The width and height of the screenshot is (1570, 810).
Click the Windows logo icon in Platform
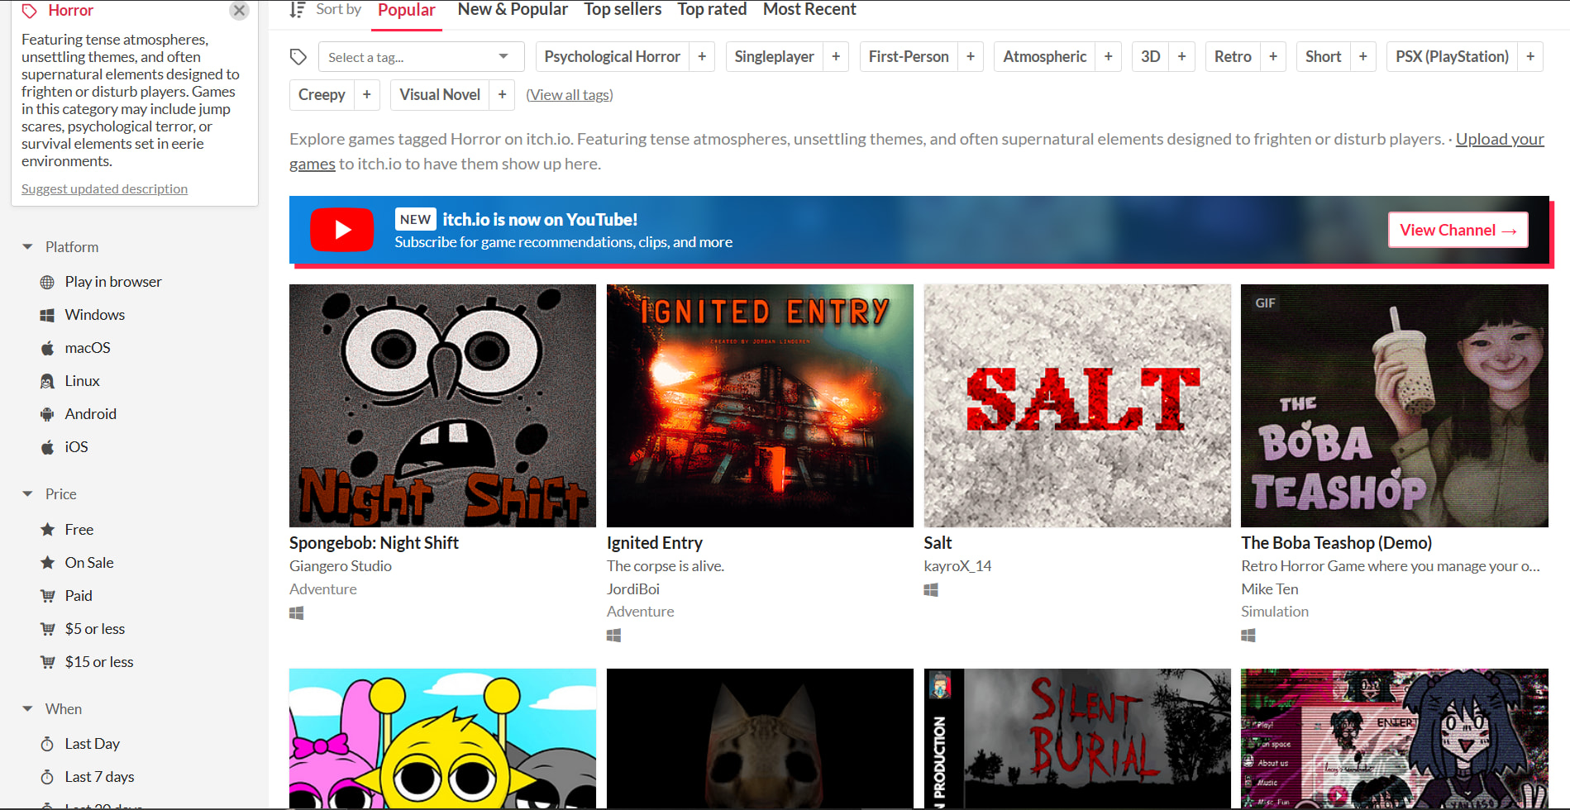tap(47, 315)
